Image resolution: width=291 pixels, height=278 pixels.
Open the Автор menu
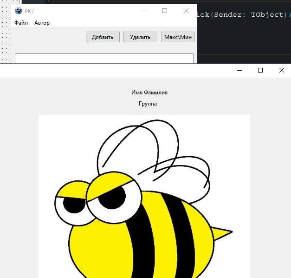click(42, 23)
